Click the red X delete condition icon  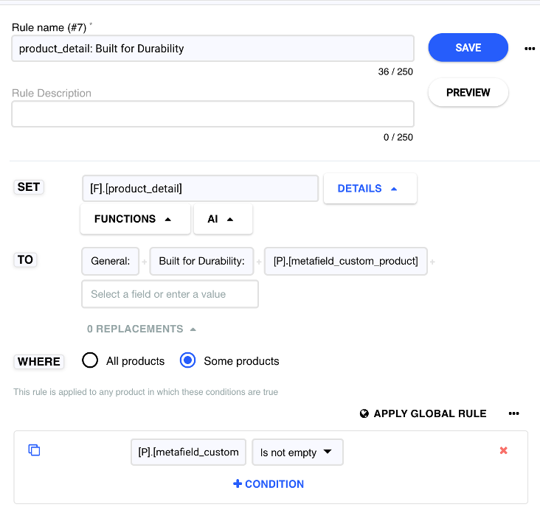tap(504, 450)
